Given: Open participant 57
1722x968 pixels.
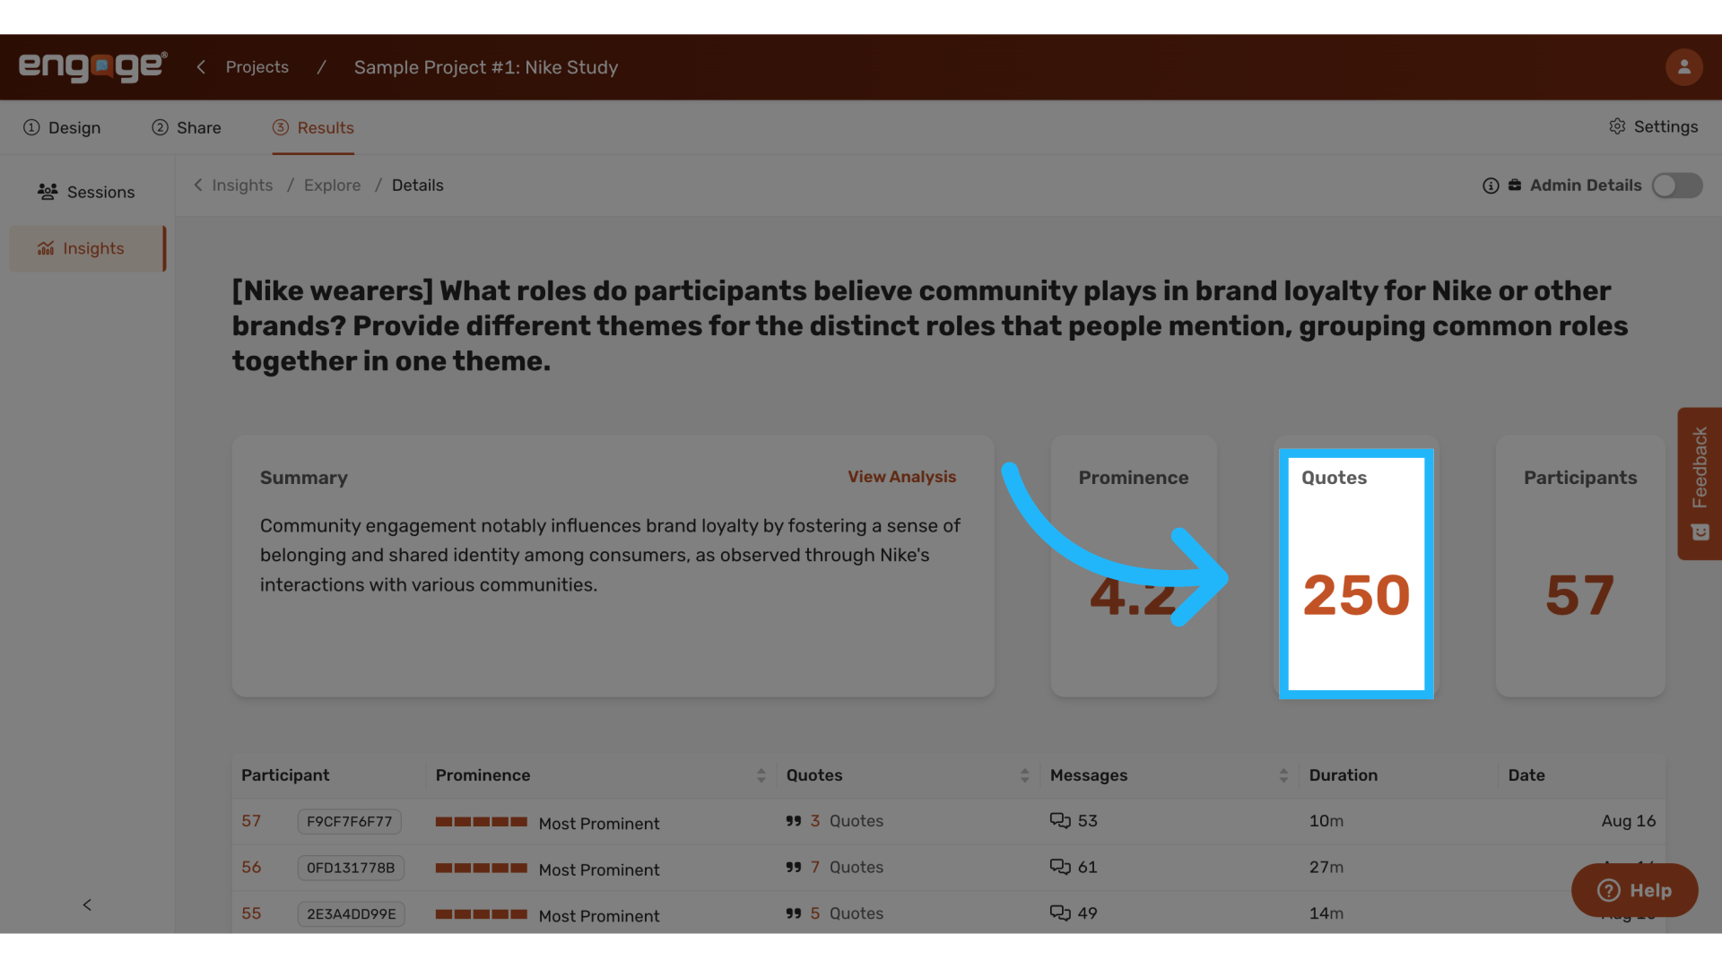Looking at the screenshot, I should 251,821.
